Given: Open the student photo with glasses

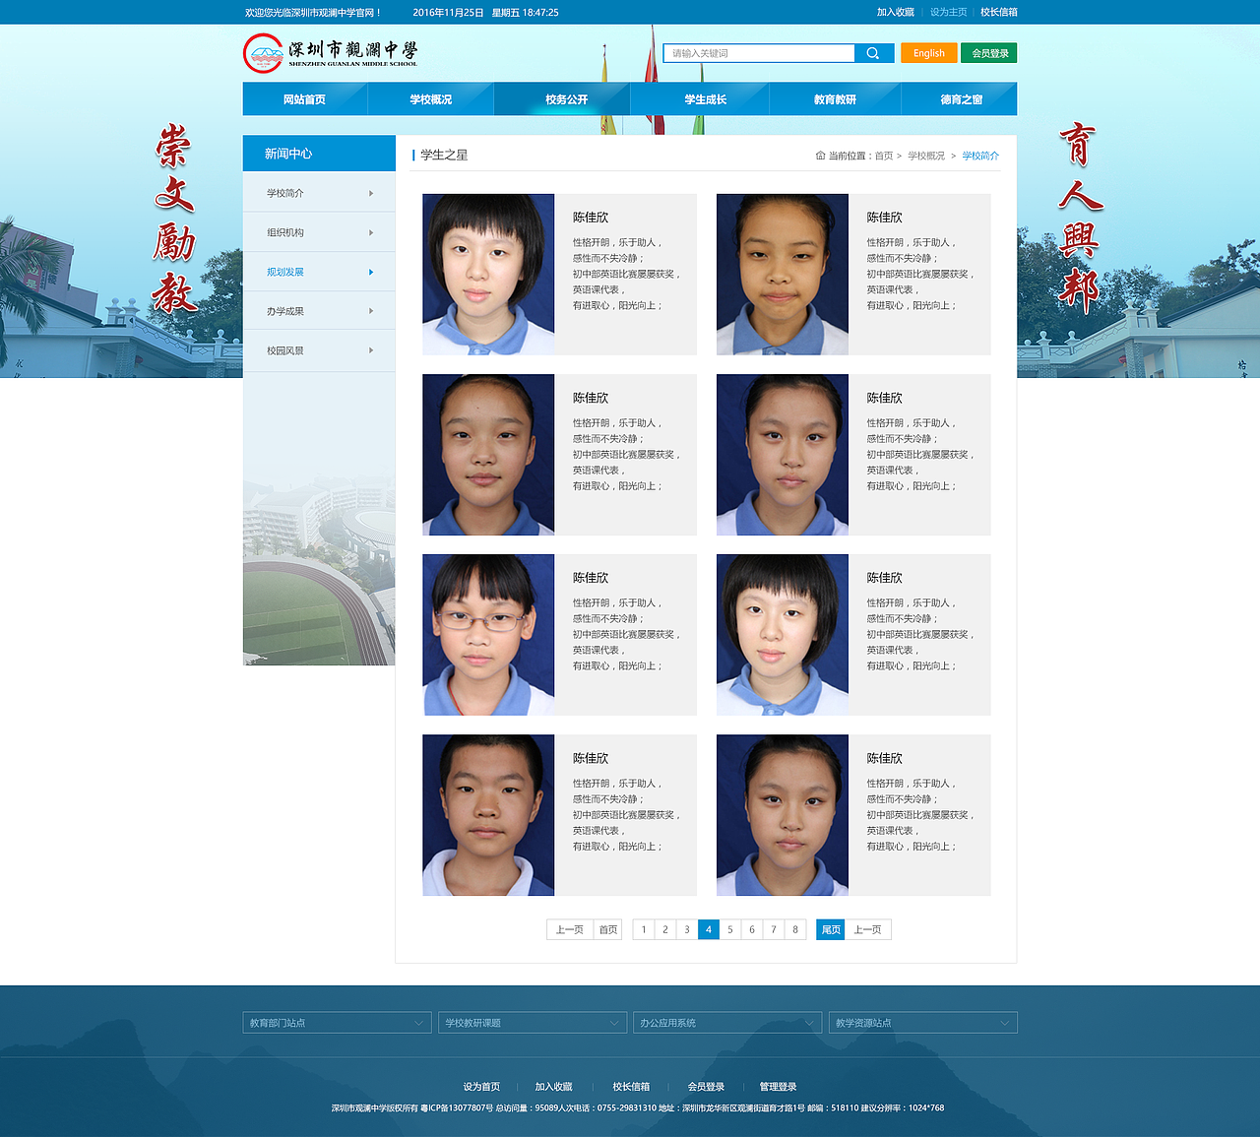Looking at the screenshot, I should click(488, 635).
